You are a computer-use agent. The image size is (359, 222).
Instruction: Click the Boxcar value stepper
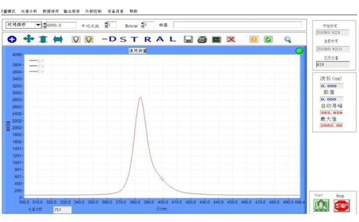click(x=143, y=25)
